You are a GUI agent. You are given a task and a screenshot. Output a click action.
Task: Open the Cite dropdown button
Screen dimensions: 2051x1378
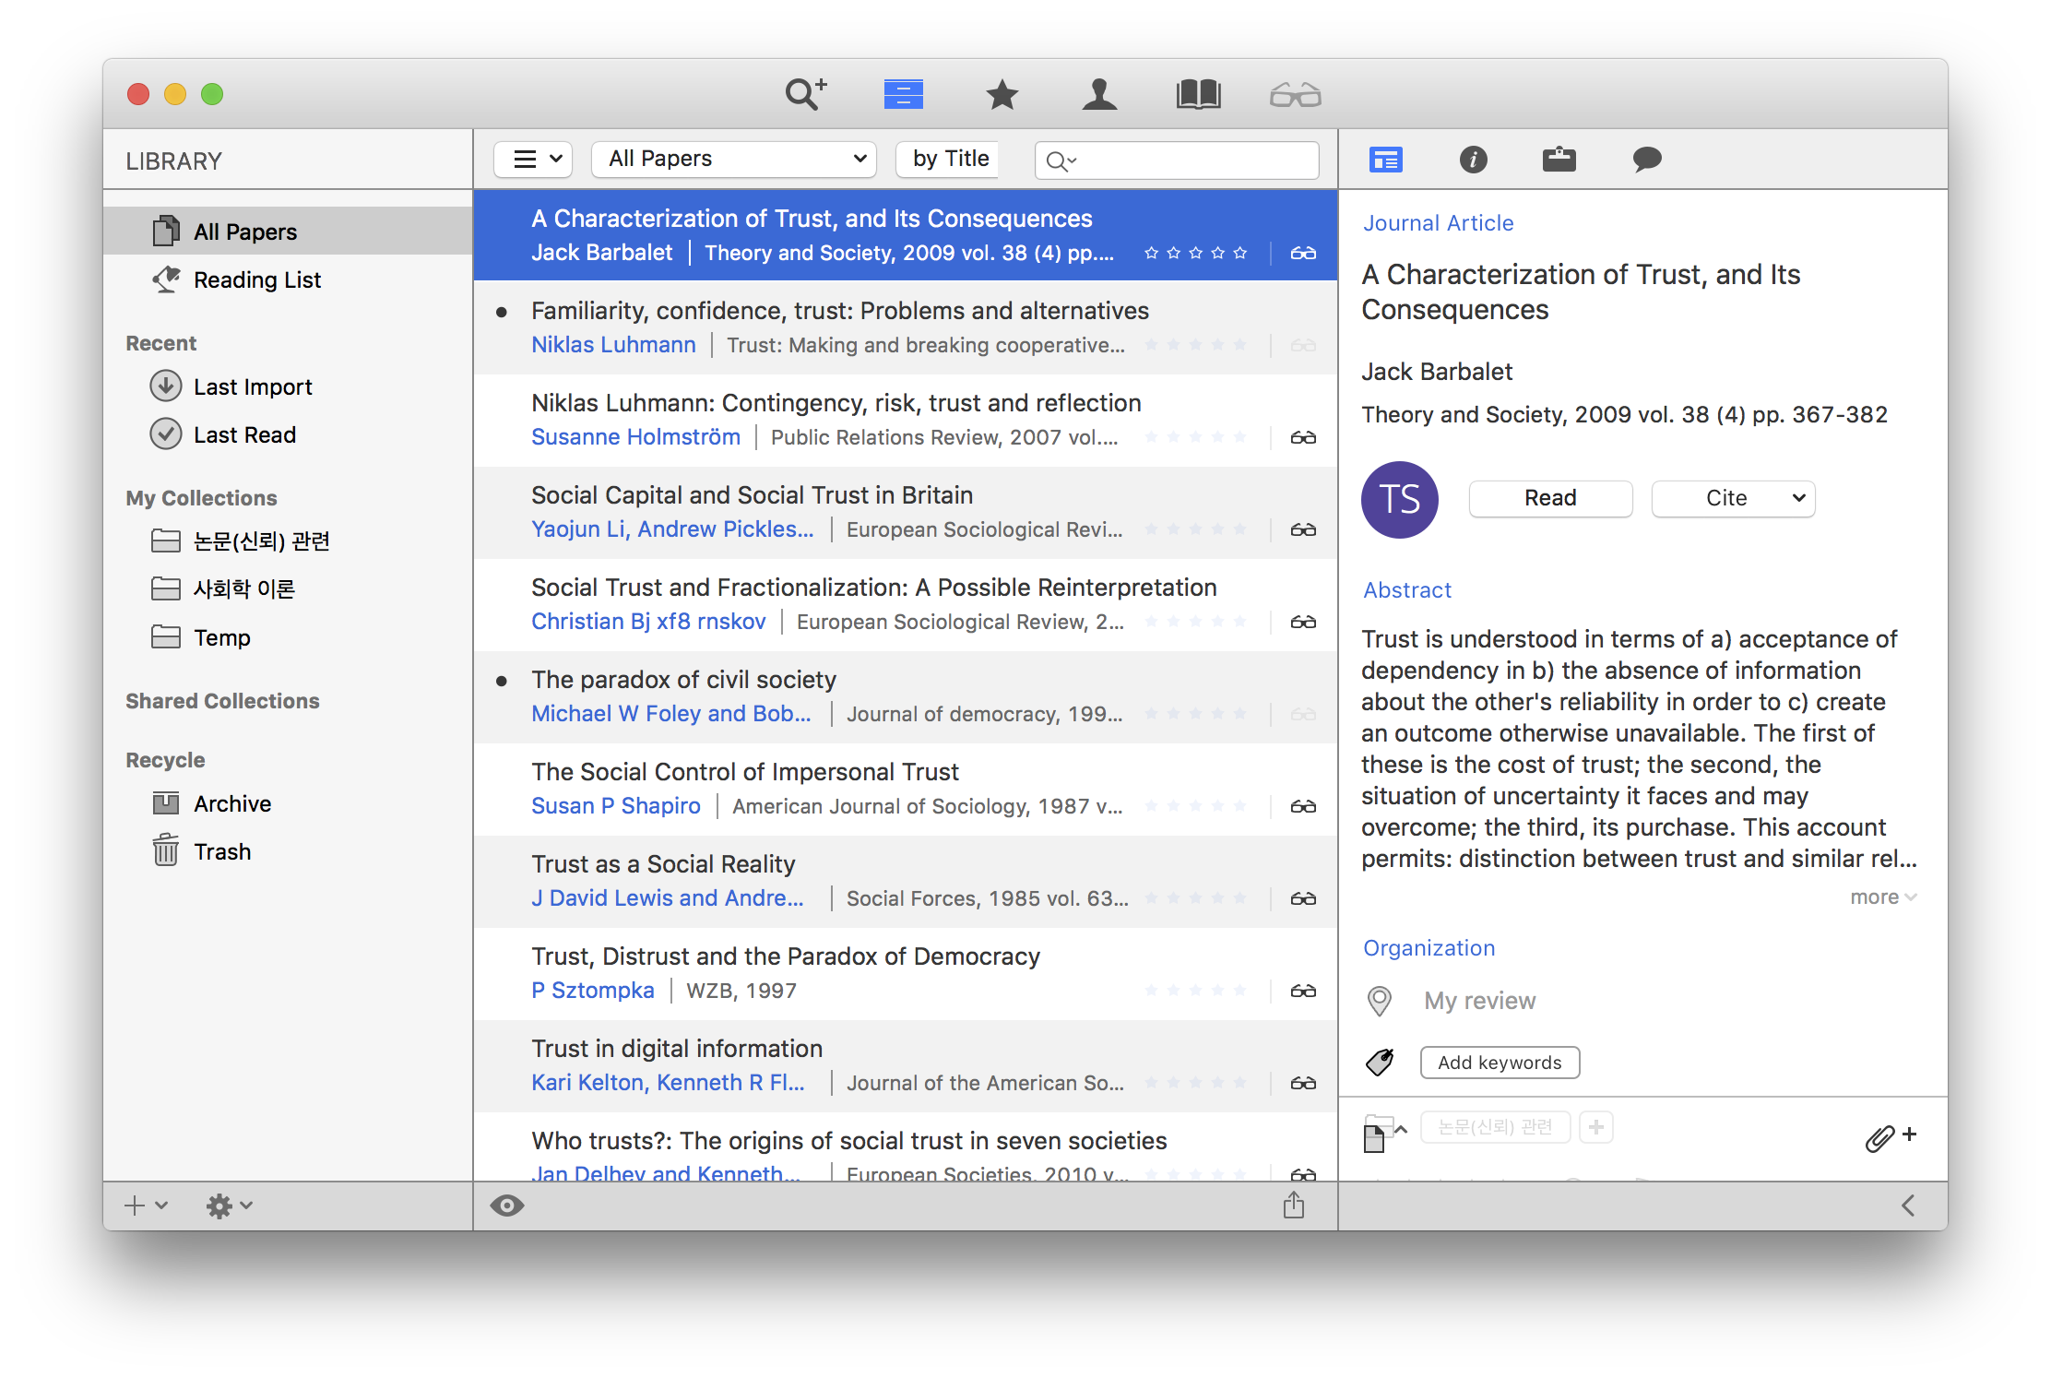pyautogui.click(x=1733, y=498)
